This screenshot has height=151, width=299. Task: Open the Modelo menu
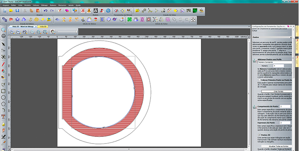[27, 5]
